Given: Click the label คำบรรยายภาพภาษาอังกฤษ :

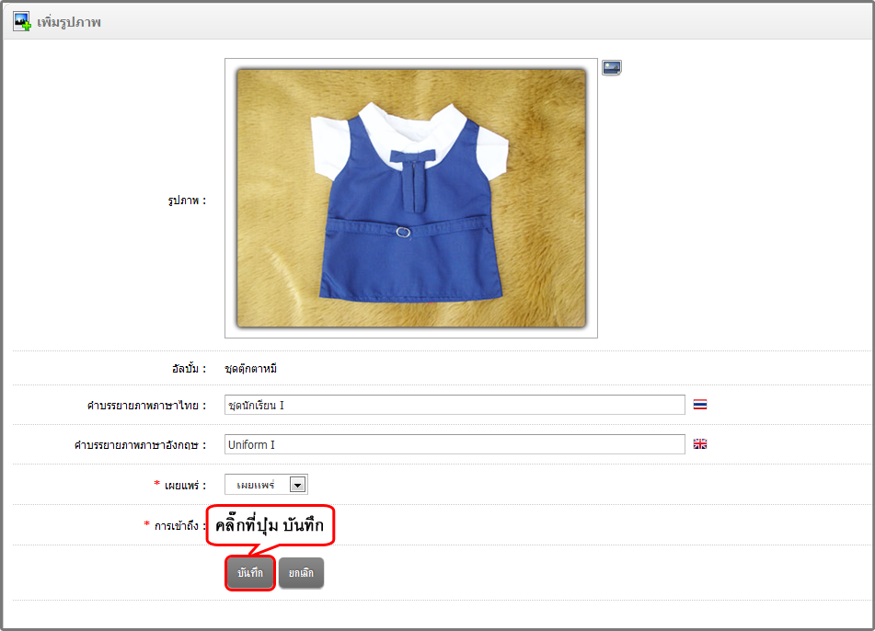Looking at the screenshot, I should (140, 445).
